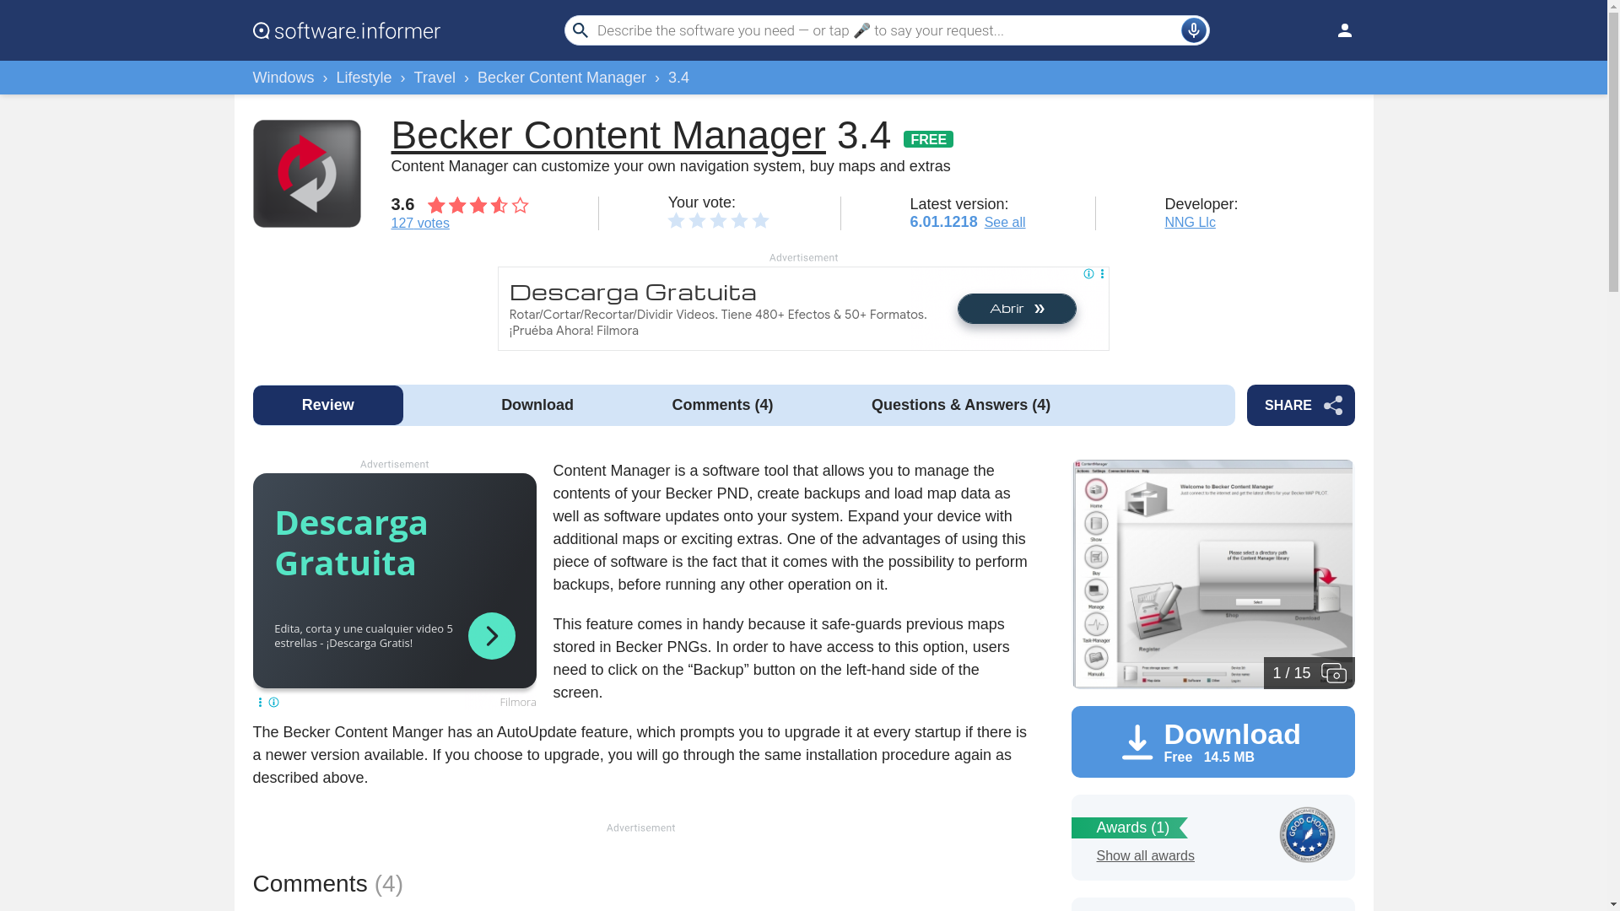Click the 3.4 version breadcrumb
The width and height of the screenshot is (1620, 911).
(678, 78)
